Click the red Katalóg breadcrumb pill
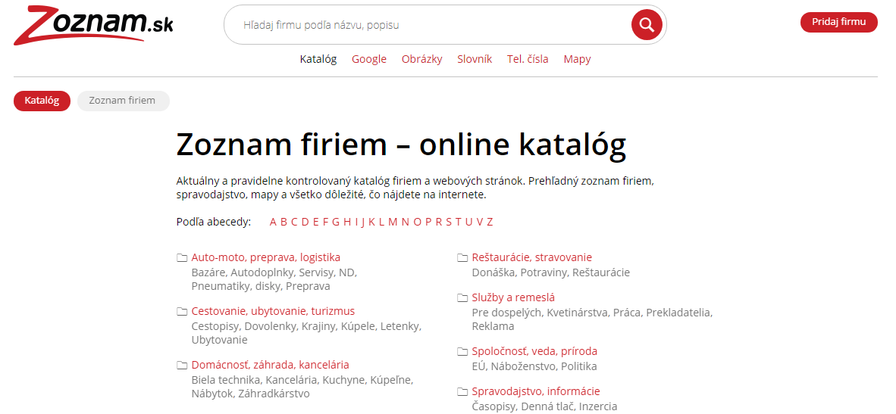Screen dimensions: 896x414 (42, 101)
